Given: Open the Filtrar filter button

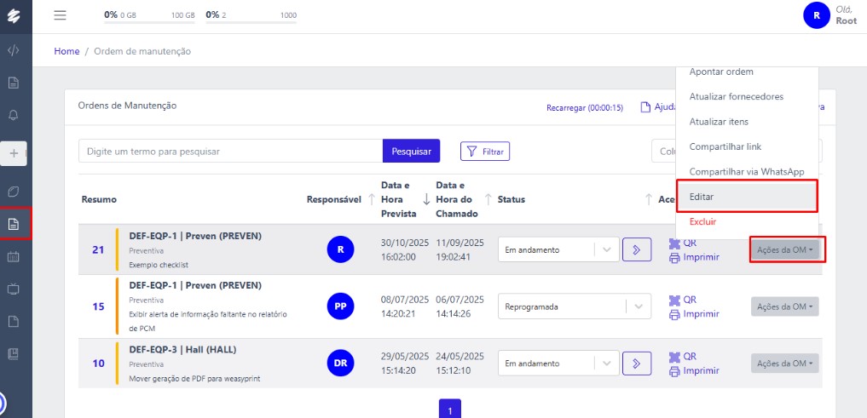Looking at the screenshot, I should [485, 152].
